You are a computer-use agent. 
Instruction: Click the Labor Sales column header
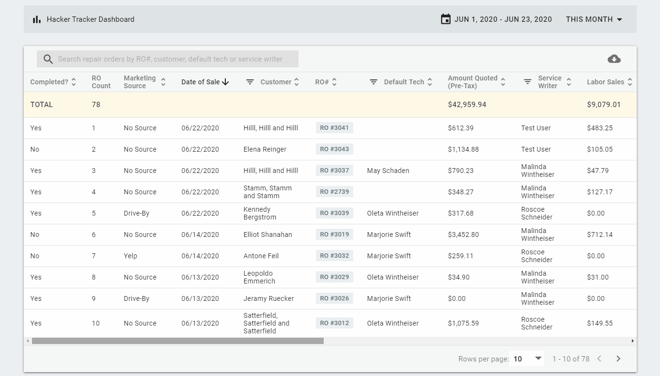(x=605, y=82)
